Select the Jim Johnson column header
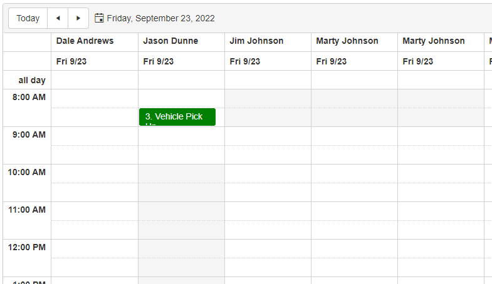The image size is (492, 284). tap(256, 41)
